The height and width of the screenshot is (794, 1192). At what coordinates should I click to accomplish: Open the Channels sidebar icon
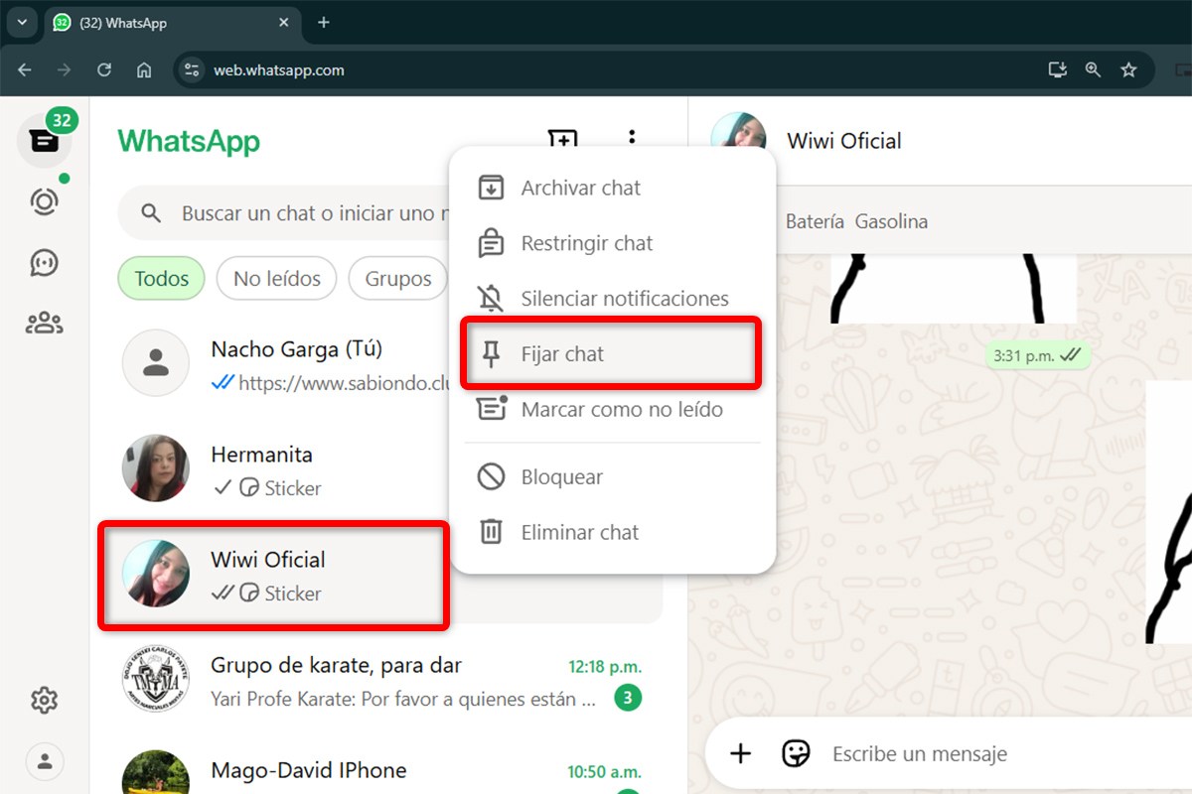[x=45, y=262]
